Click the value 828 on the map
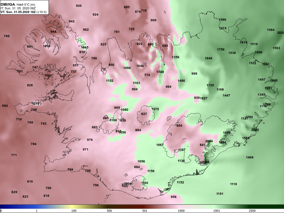Image resolution: width=284 pixels, height=213 pixels. (x=30, y=85)
